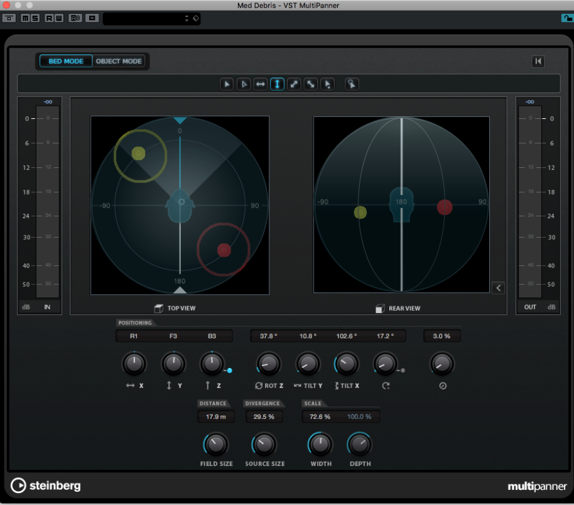Click the R1 X position value

[134, 336]
